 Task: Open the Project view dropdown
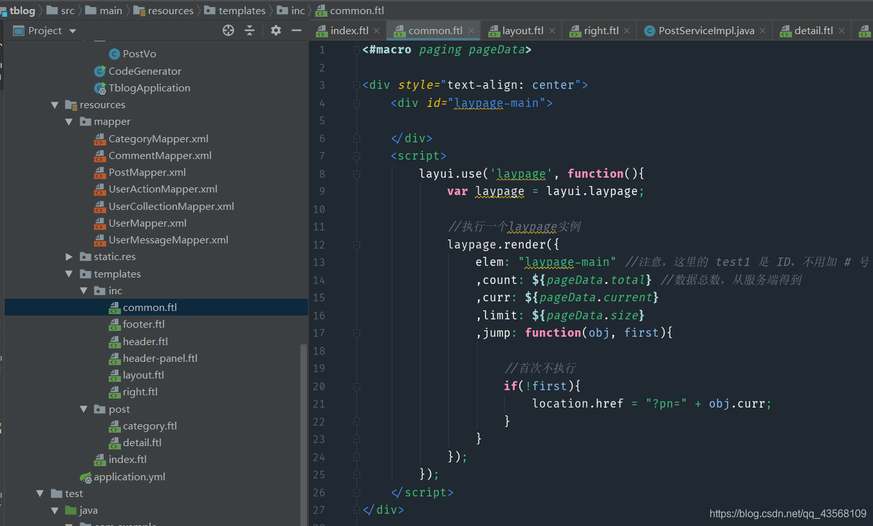[x=73, y=31]
